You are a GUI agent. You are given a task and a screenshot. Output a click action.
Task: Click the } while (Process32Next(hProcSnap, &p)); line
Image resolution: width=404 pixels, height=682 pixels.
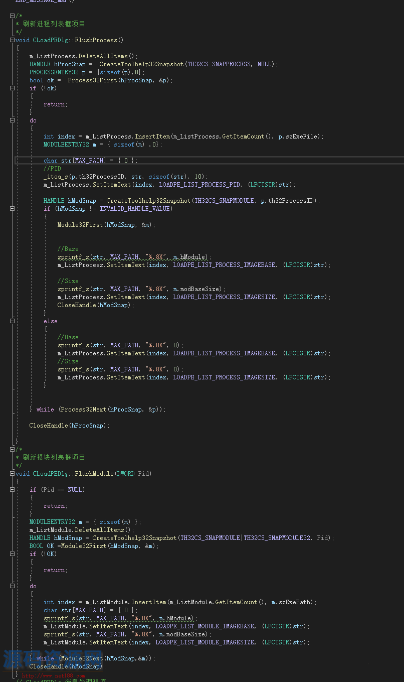97,410
